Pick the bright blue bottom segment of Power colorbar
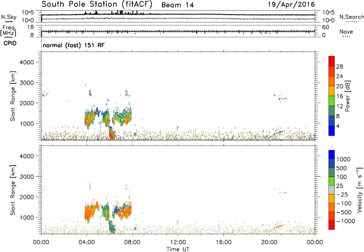This screenshot has width=364, height=252. click(x=332, y=131)
